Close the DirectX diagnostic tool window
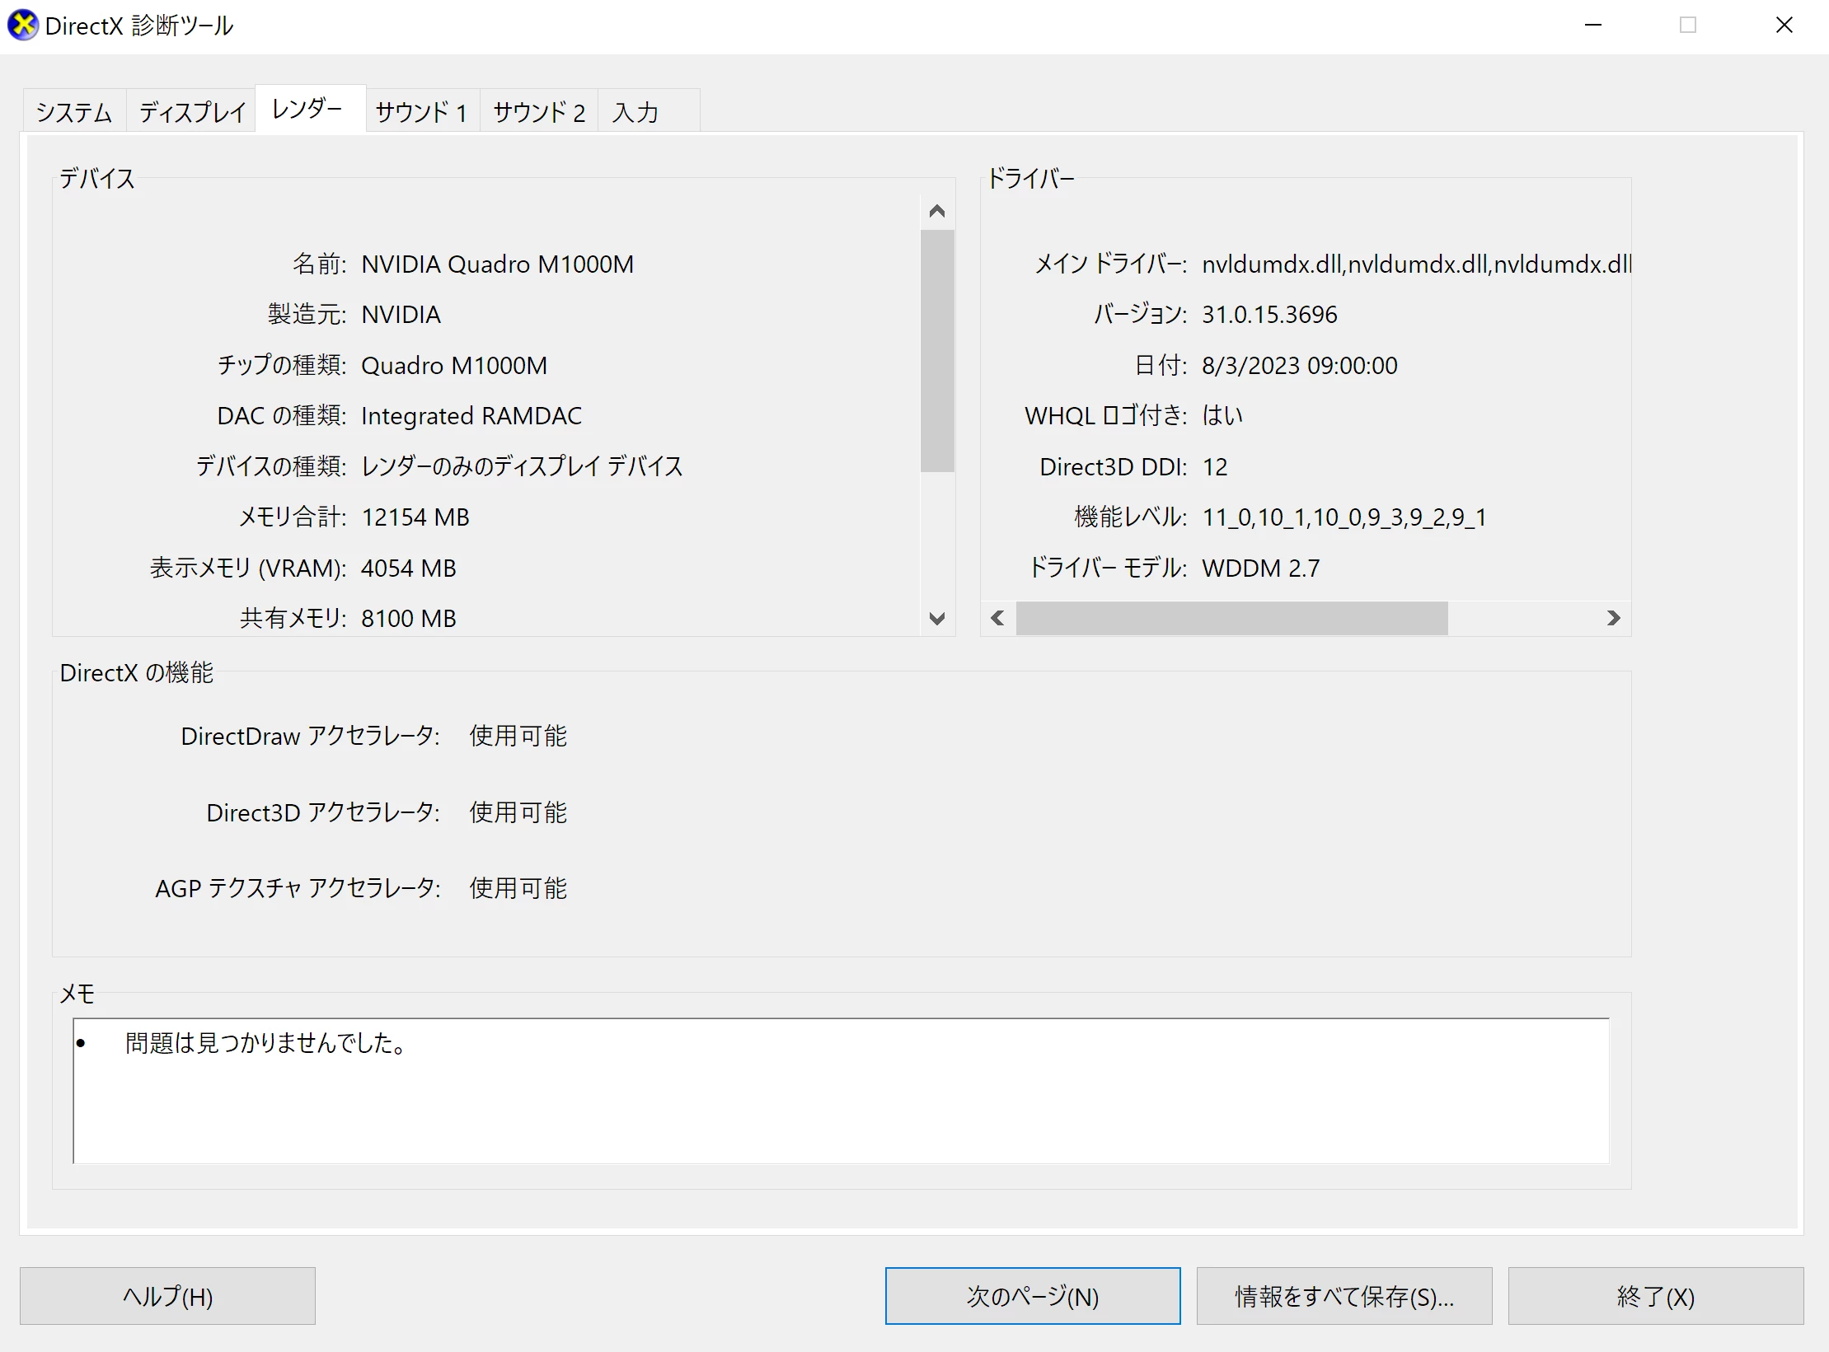Image resolution: width=1829 pixels, height=1352 pixels. [1784, 25]
